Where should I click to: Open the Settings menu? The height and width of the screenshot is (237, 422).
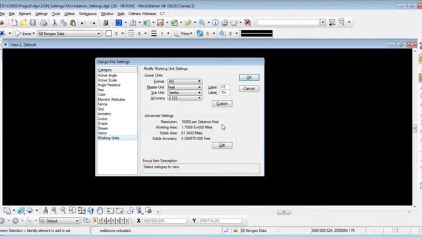click(42, 14)
